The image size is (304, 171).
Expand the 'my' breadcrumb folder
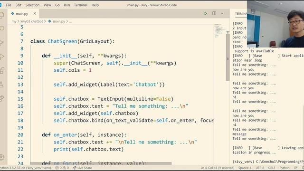click(x=14, y=21)
